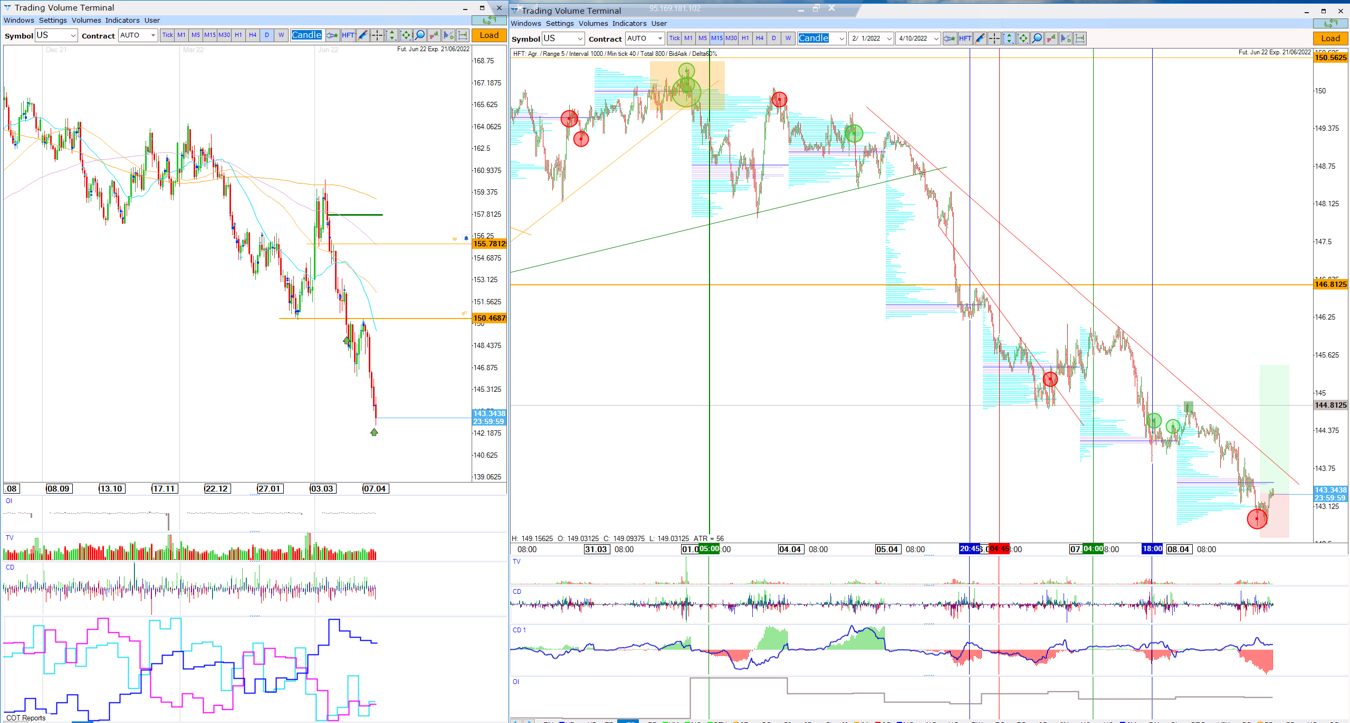This screenshot has width=1350, height=723.
Task: Click the 150.4687 orange price level label
Action: pos(489,318)
